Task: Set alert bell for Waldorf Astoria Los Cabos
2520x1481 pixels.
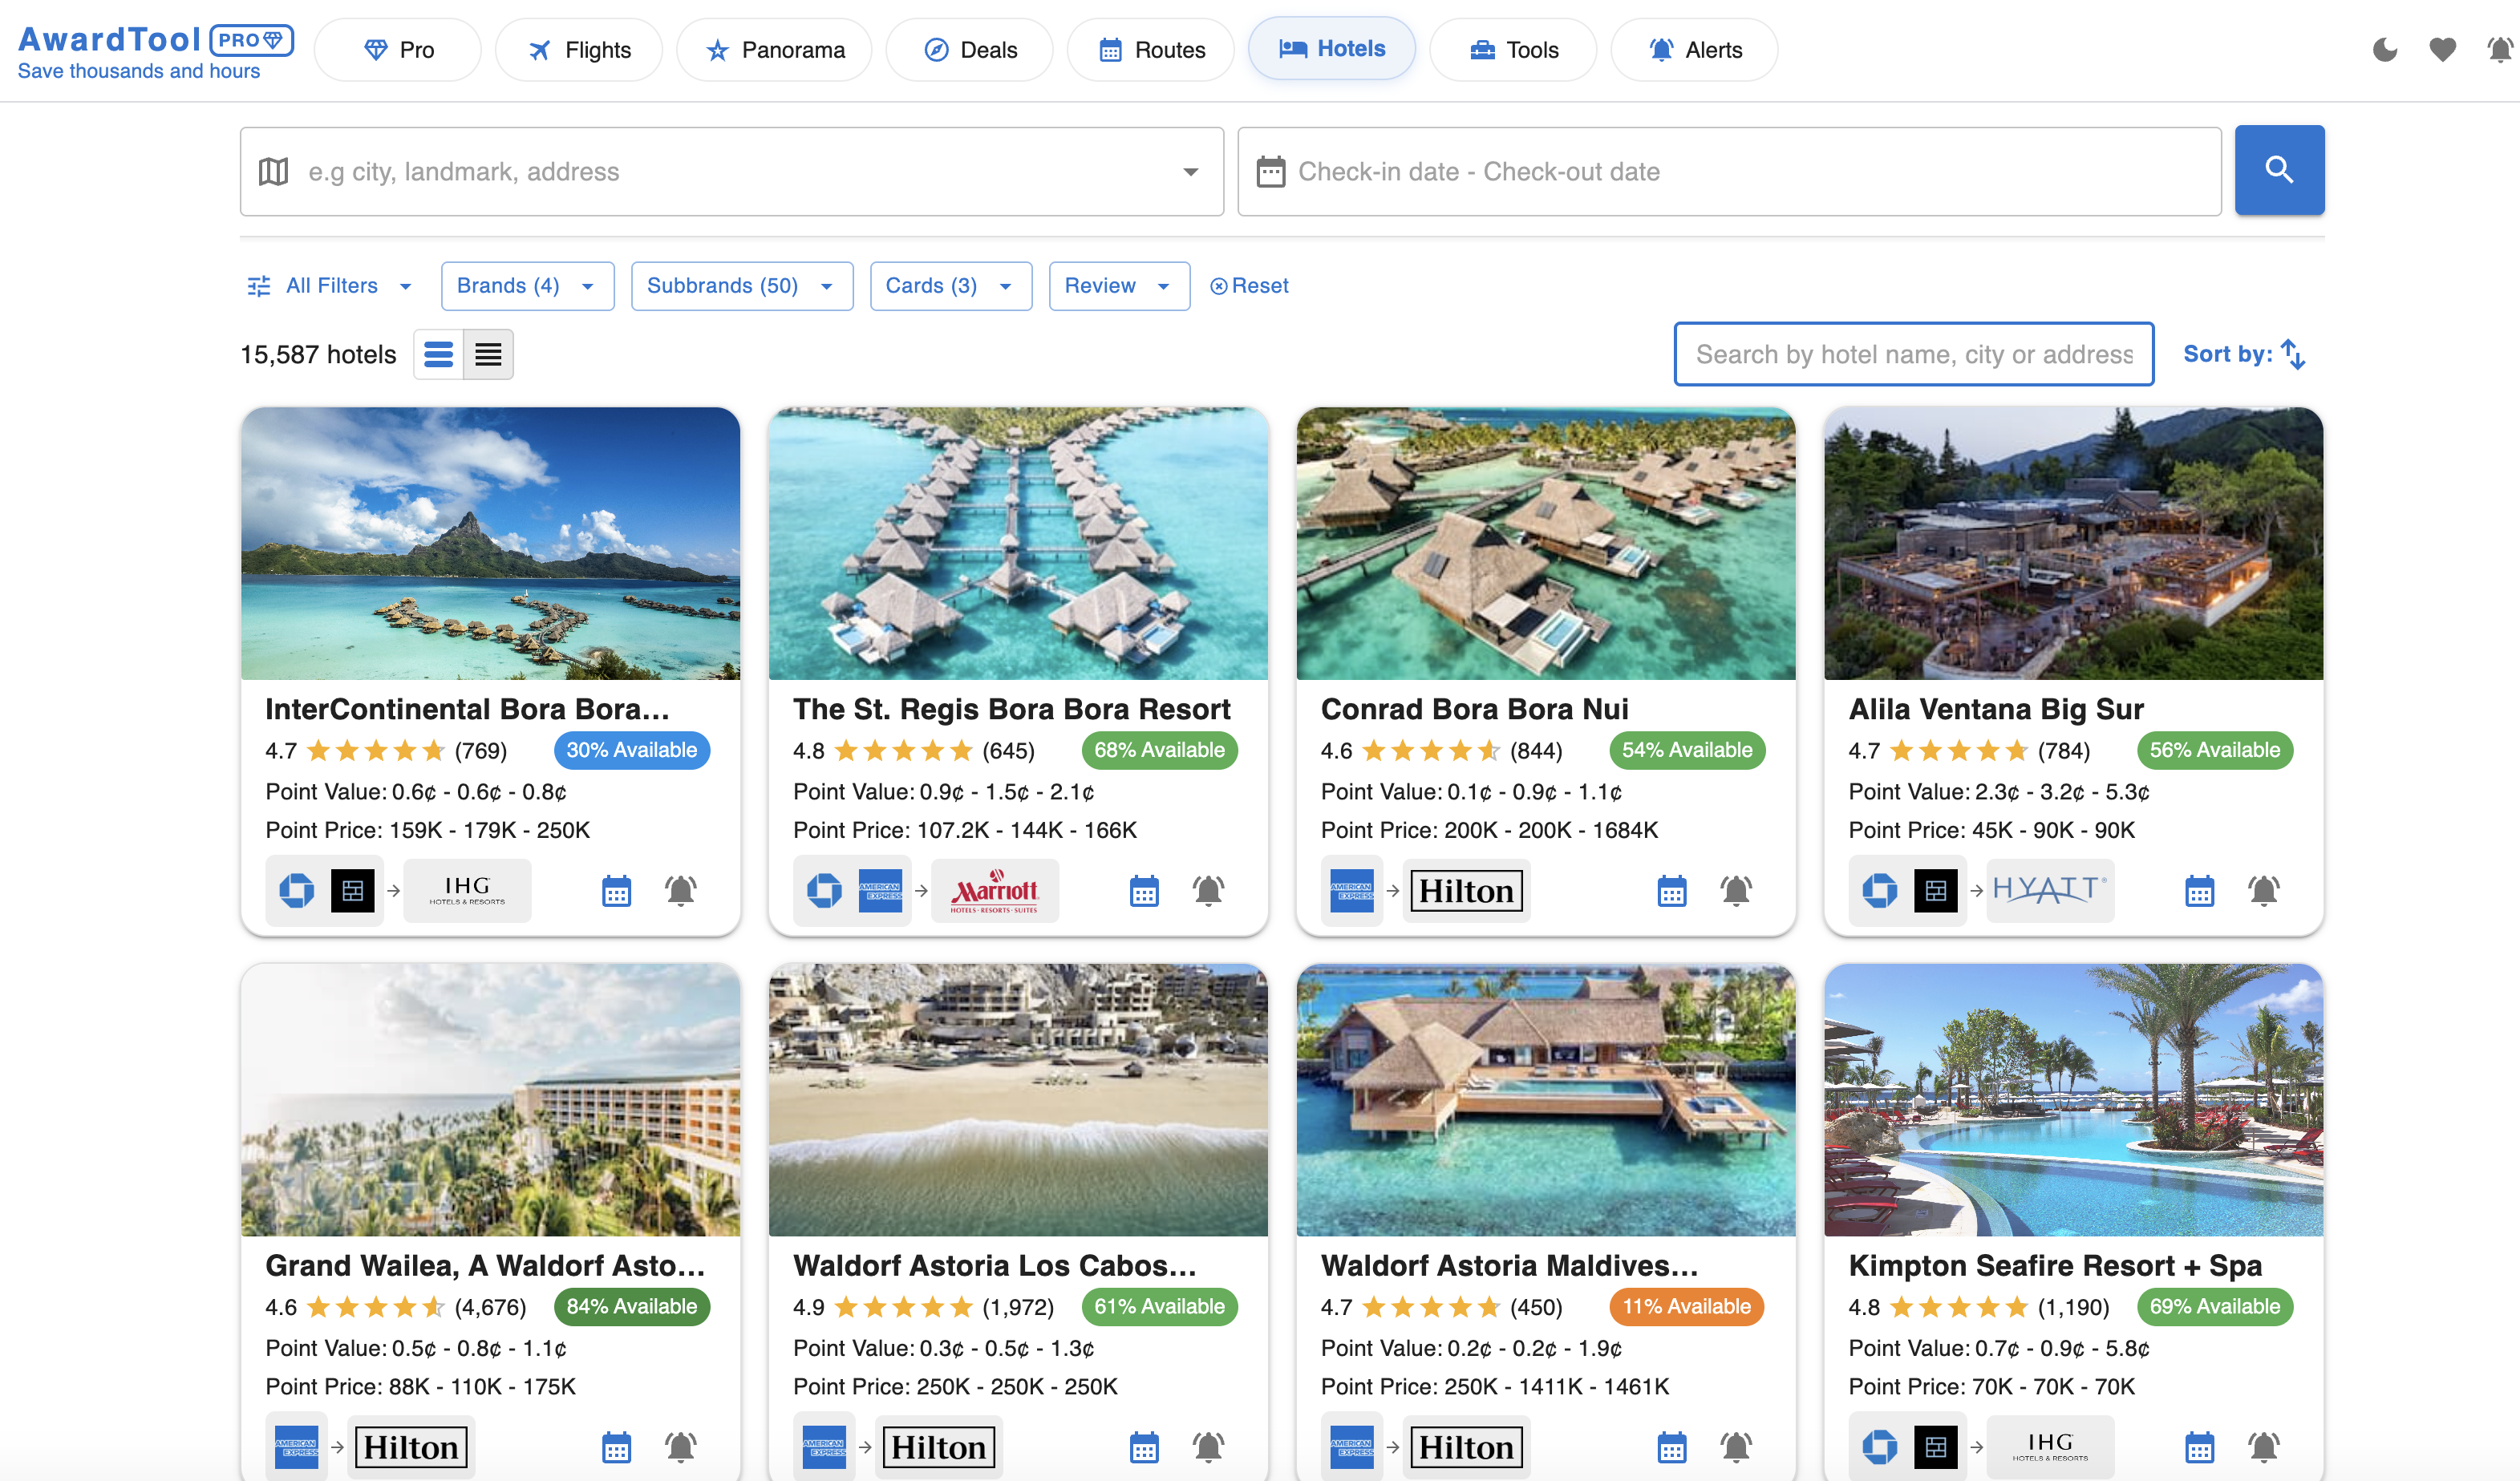Action: pyautogui.click(x=1208, y=1447)
